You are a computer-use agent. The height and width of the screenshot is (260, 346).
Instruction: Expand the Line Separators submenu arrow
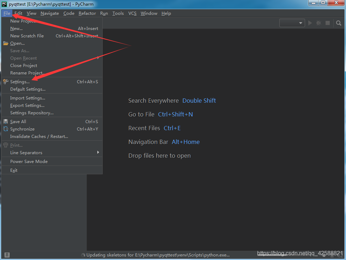[x=98, y=152]
